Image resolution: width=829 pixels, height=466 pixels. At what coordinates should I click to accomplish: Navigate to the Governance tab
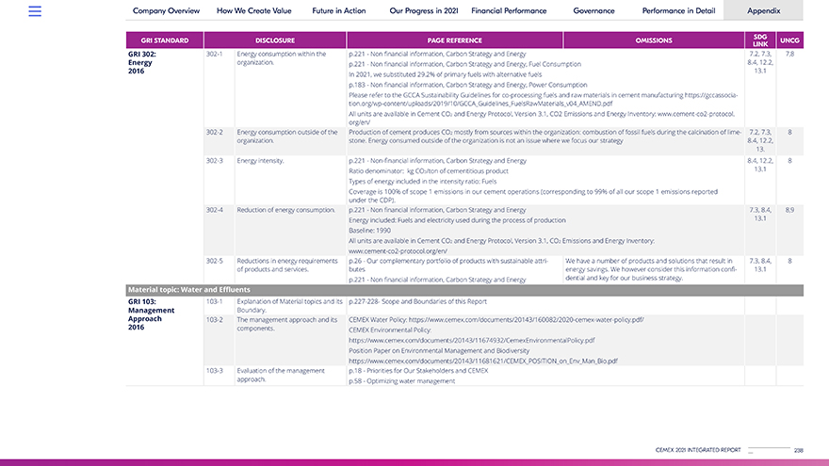click(x=593, y=10)
